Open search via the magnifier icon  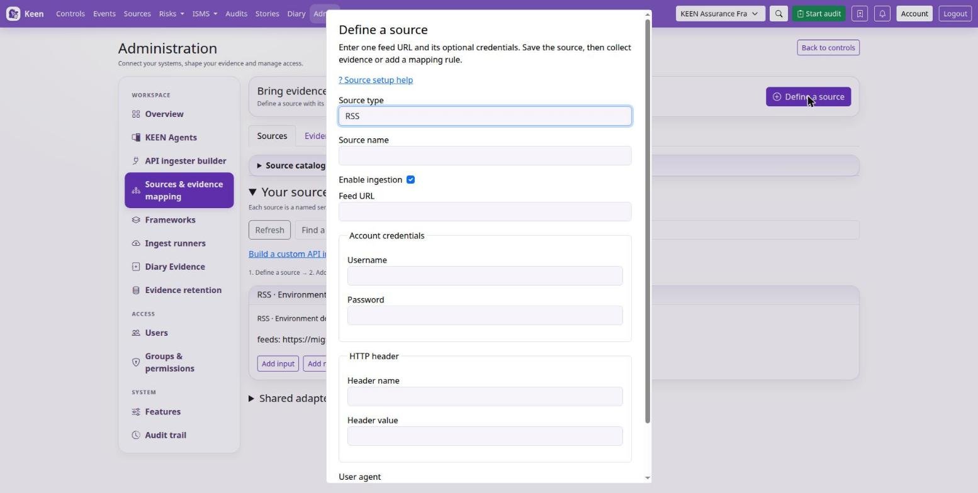pyautogui.click(x=778, y=13)
